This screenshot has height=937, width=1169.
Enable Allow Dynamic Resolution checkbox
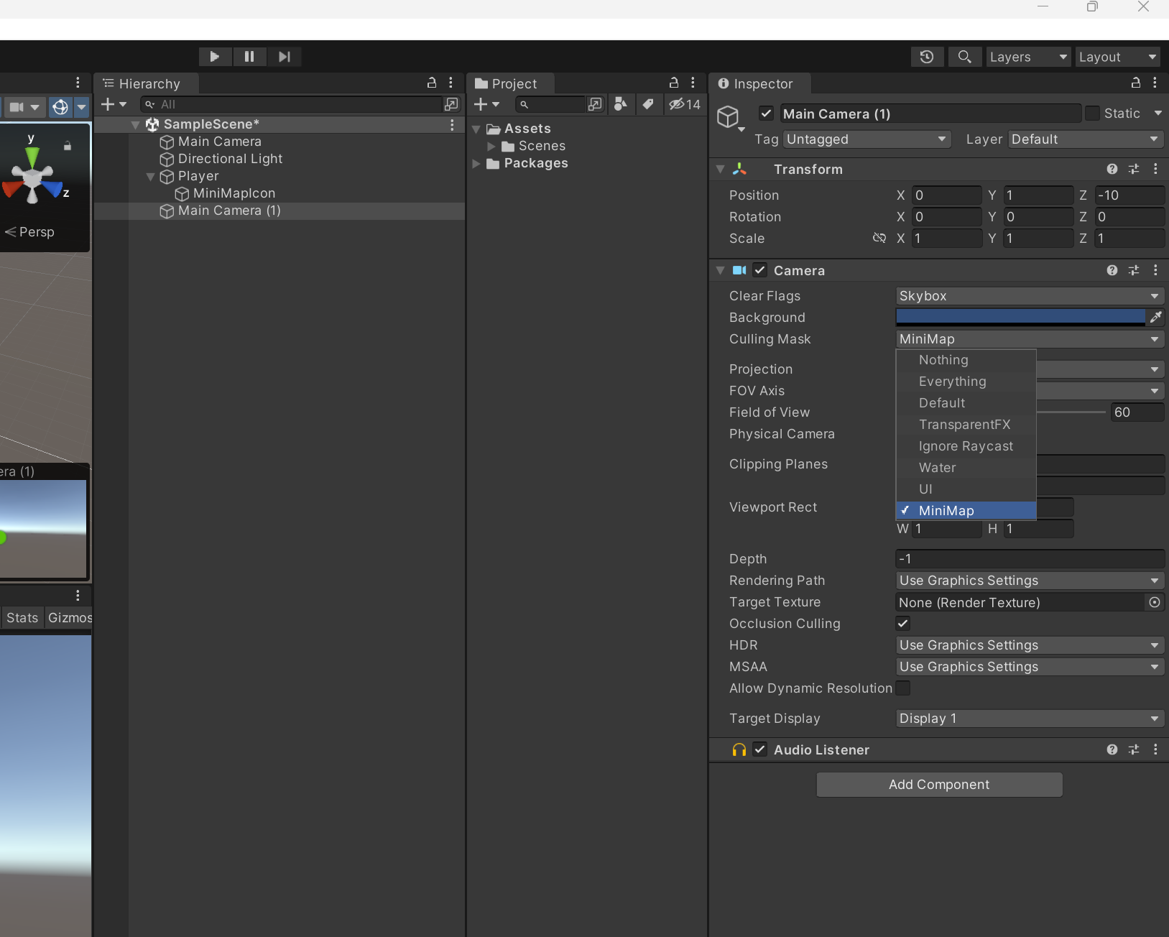pyautogui.click(x=903, y=688)
